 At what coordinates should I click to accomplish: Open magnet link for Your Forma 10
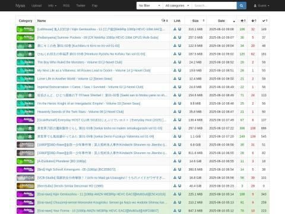[179, 210]
